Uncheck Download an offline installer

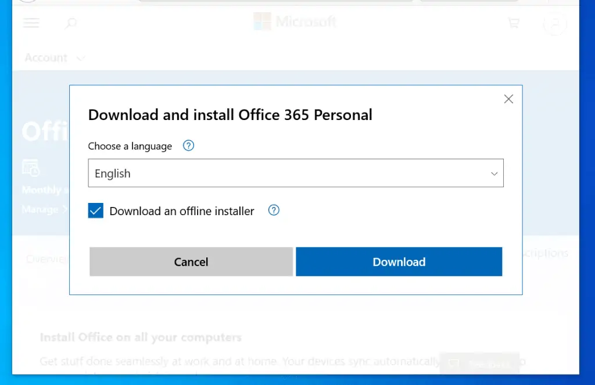click(x=95, y=210)
